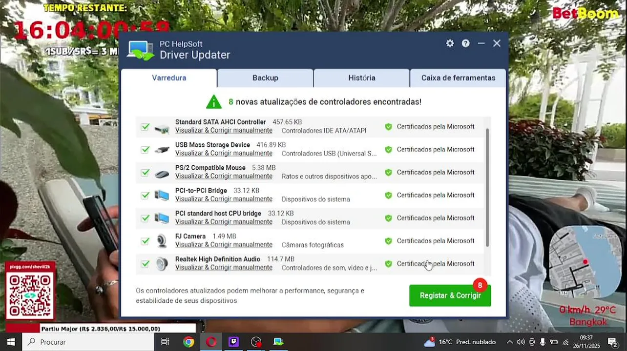Close the Driver Updater window

[x=497, y=43]
